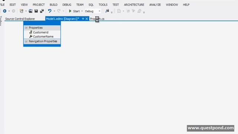Save the current file with Save icon
Image resolution: width=238 pixels, height=134 pixels.
[x=36, y=11]
